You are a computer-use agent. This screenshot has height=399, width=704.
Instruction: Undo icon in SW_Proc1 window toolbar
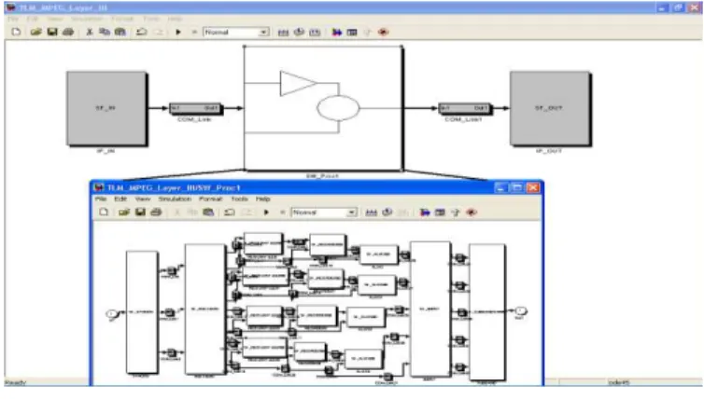230,212
